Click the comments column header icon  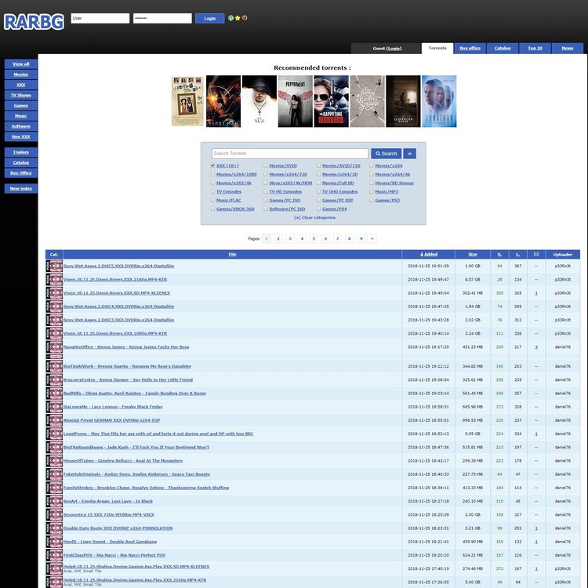click(x=536, y=254)
